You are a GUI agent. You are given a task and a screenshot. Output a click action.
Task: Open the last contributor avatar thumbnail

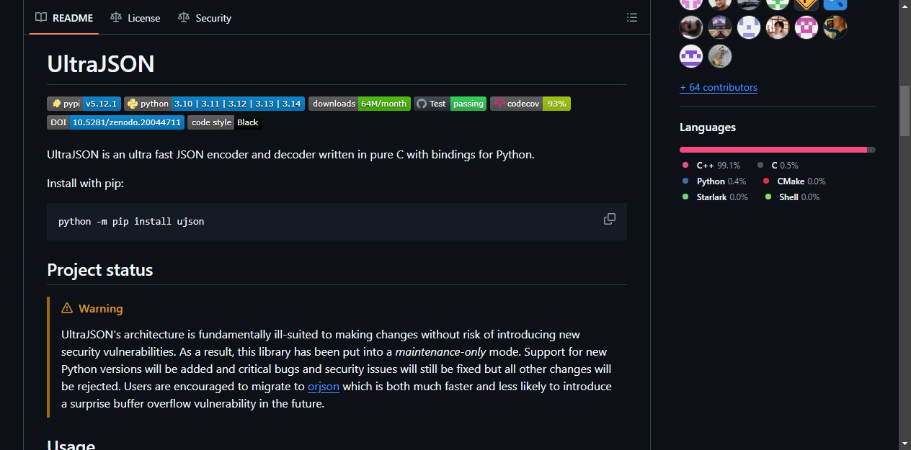click(x=720, y=56)
